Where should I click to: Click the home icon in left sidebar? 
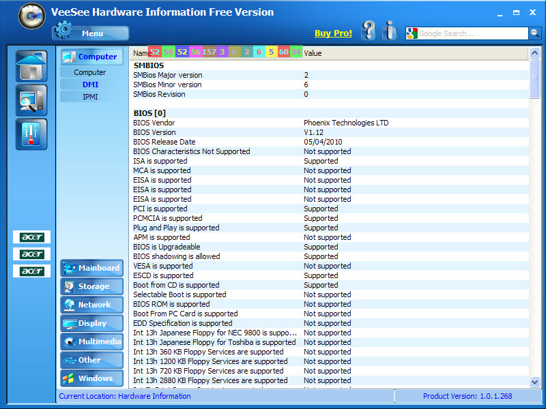[x=31, y=66]
